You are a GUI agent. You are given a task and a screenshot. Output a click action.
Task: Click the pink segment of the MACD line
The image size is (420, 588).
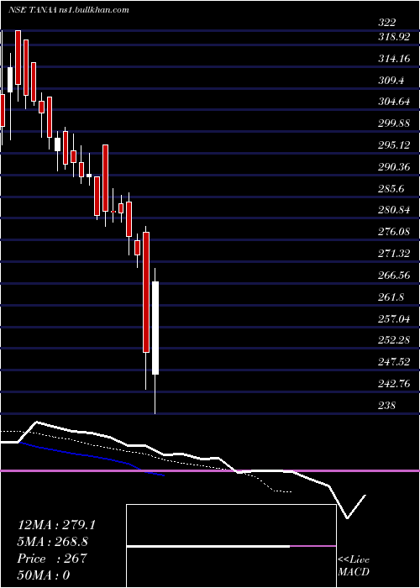pos(312,546)
